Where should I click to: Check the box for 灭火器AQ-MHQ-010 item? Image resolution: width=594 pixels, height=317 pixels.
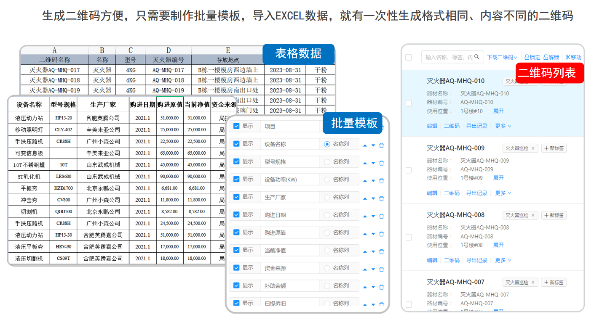pos(408,103)
